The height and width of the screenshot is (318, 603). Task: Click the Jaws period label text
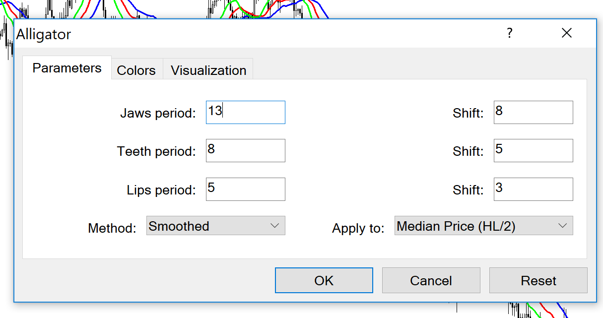[158, 113]
